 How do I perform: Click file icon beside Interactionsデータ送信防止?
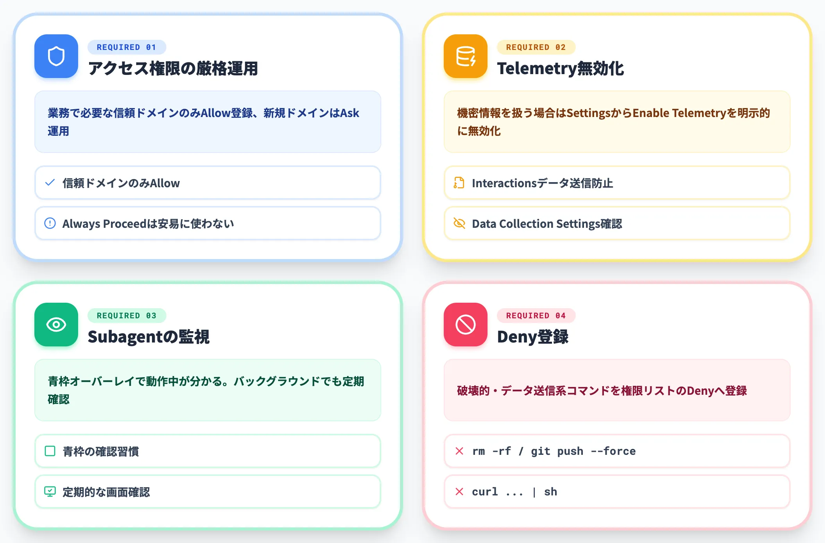[459, 183]
